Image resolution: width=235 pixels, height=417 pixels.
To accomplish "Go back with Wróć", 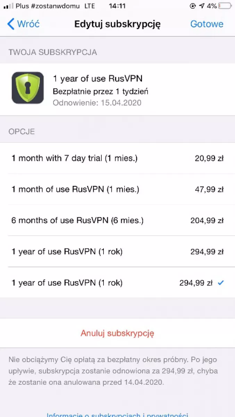I will coord(23,24).
